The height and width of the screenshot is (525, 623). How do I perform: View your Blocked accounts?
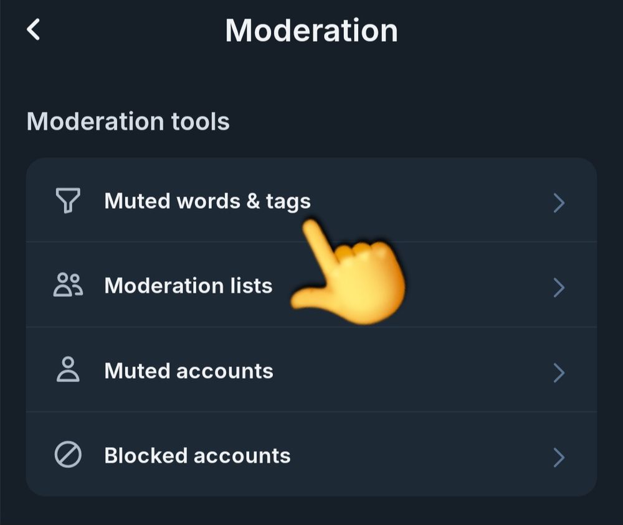pos(197,455)
